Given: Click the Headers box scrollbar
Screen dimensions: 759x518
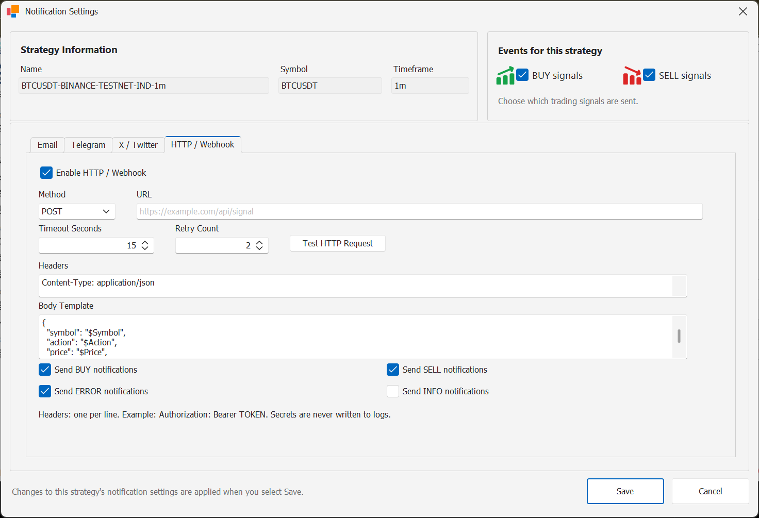Looking at the screenshot, I should click(680, 286).
